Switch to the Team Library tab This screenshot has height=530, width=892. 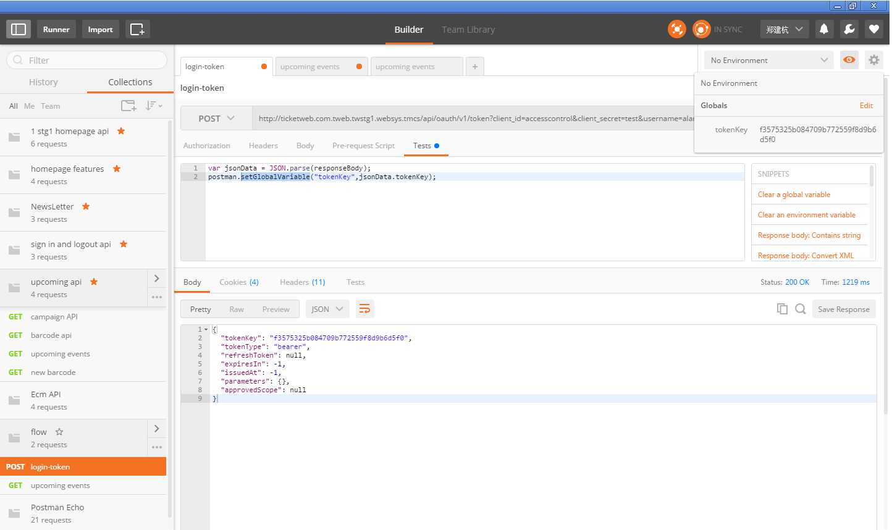(x=468, y=29)
